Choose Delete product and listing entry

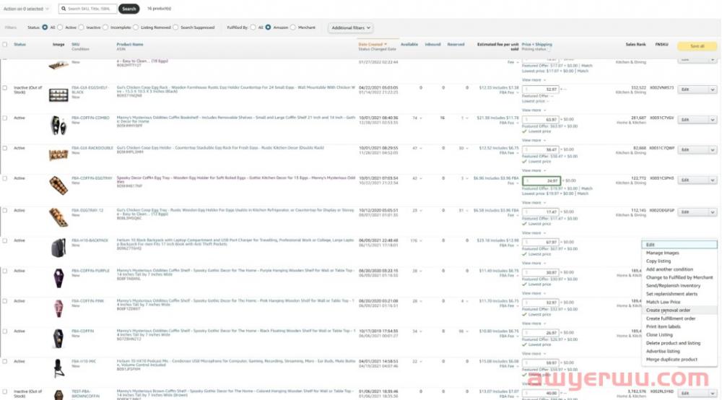pyautogui.click(x=673, y=344)
